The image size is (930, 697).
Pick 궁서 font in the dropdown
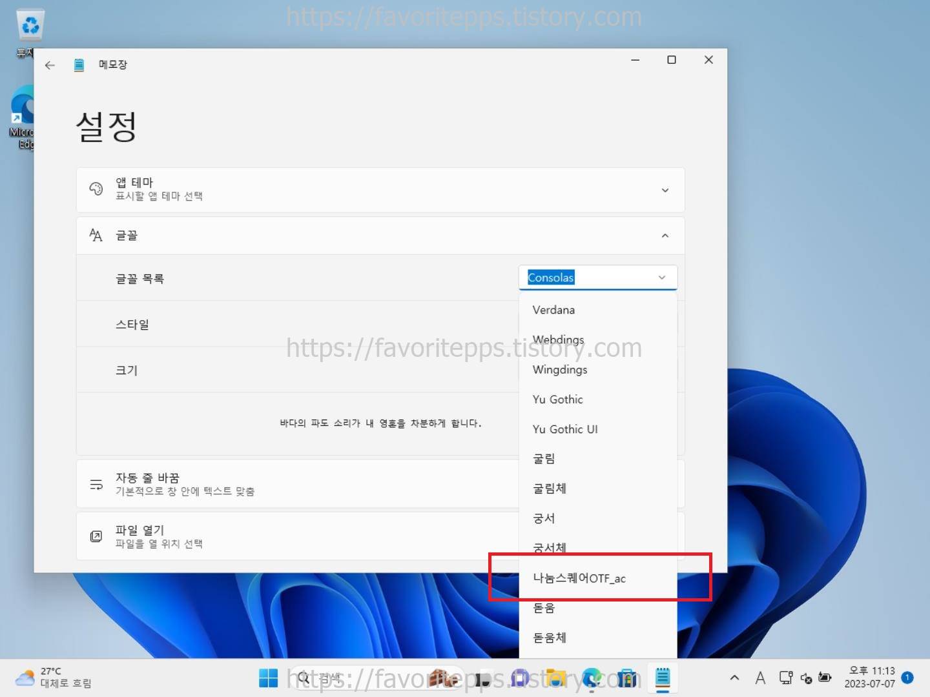click(598, 518)
